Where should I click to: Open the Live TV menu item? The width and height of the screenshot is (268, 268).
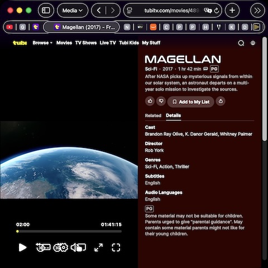108,43
